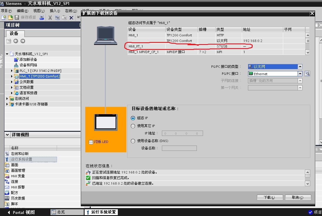Click the Open project toolbar icon

click(x=10, y=17)
